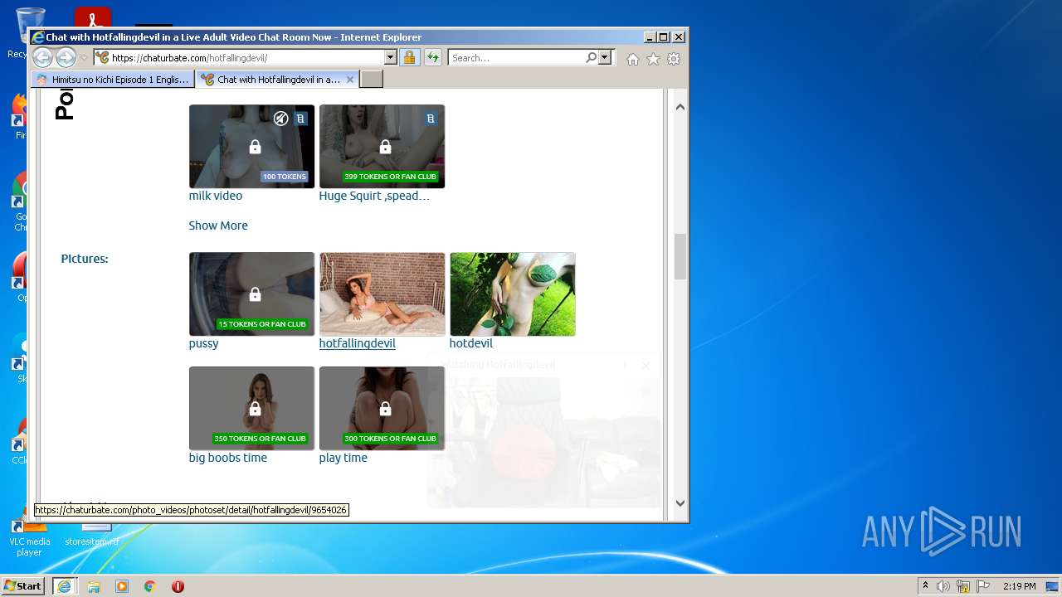
Task: Open the hotfallingdevil thumbnail image
Action: pyautogui.click(x=382, y=294)
